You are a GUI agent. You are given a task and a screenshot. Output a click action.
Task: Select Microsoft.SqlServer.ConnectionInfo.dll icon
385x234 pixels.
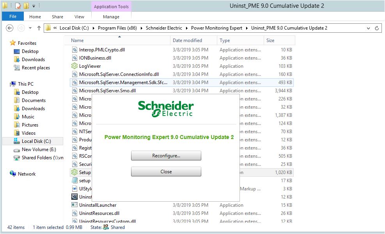(x=75, y=74)
